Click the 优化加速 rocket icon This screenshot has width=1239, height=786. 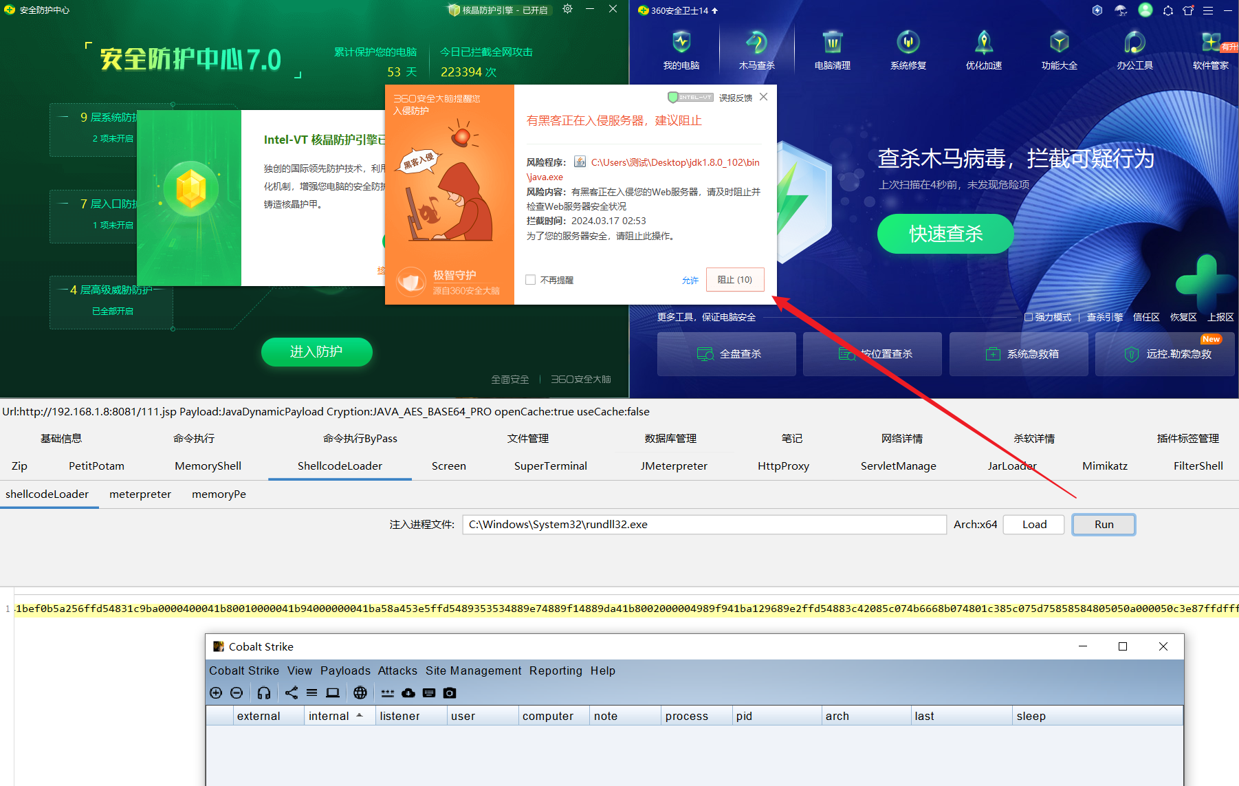pyautogui.click(x=983, y=43)
